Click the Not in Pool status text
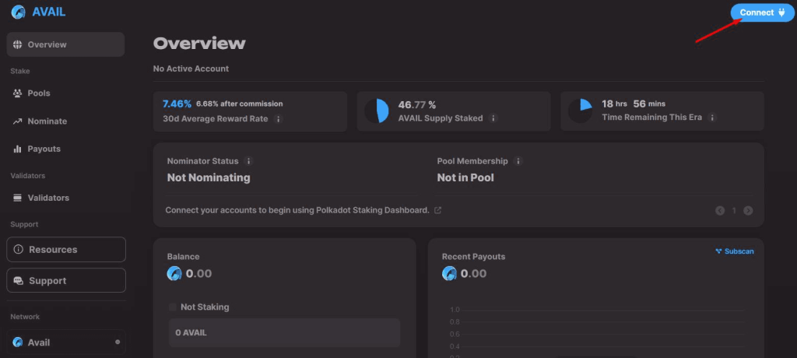 tap(465, 178)
